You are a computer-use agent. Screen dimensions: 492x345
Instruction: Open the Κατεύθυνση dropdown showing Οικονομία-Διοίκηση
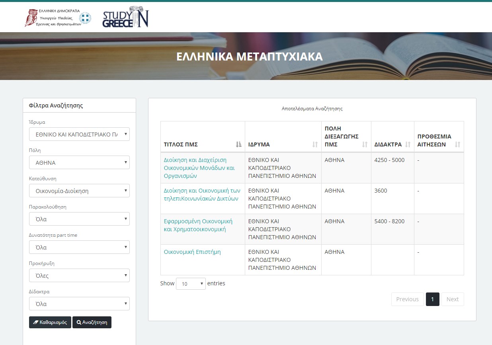[79, 191]
